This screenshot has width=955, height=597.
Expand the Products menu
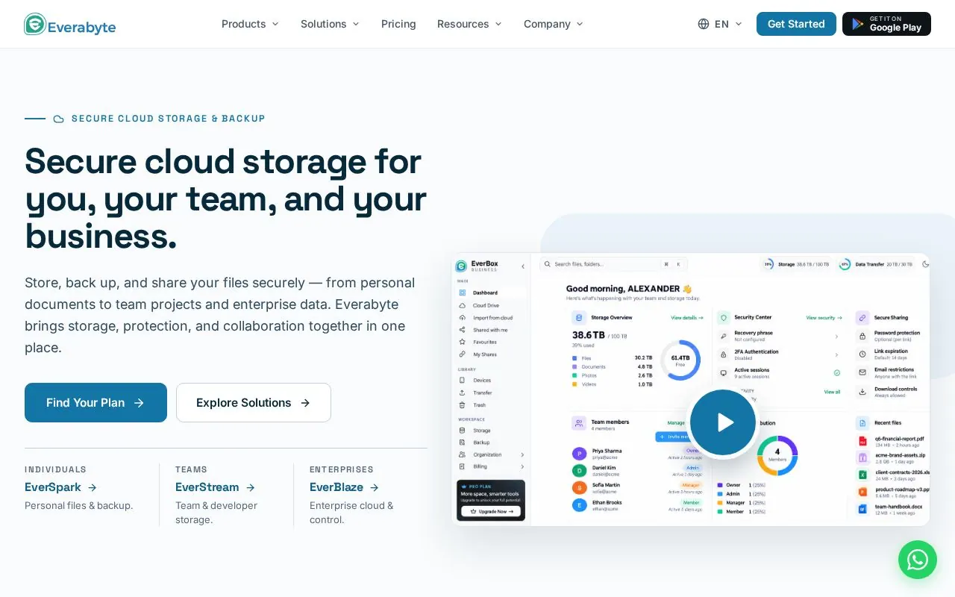pos(250,24)
